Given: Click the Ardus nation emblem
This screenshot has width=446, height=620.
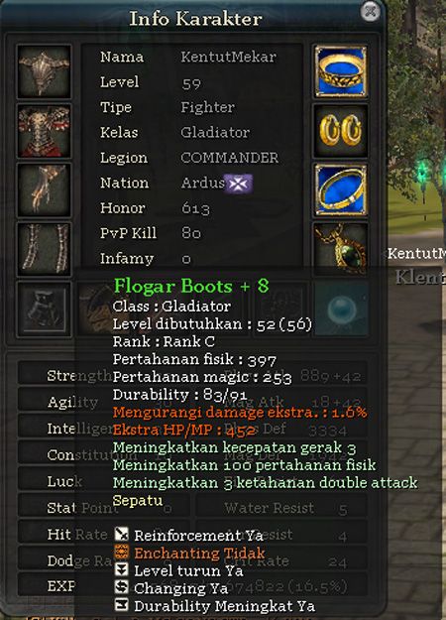Looking at the screenshot, I should click(238, 184).
